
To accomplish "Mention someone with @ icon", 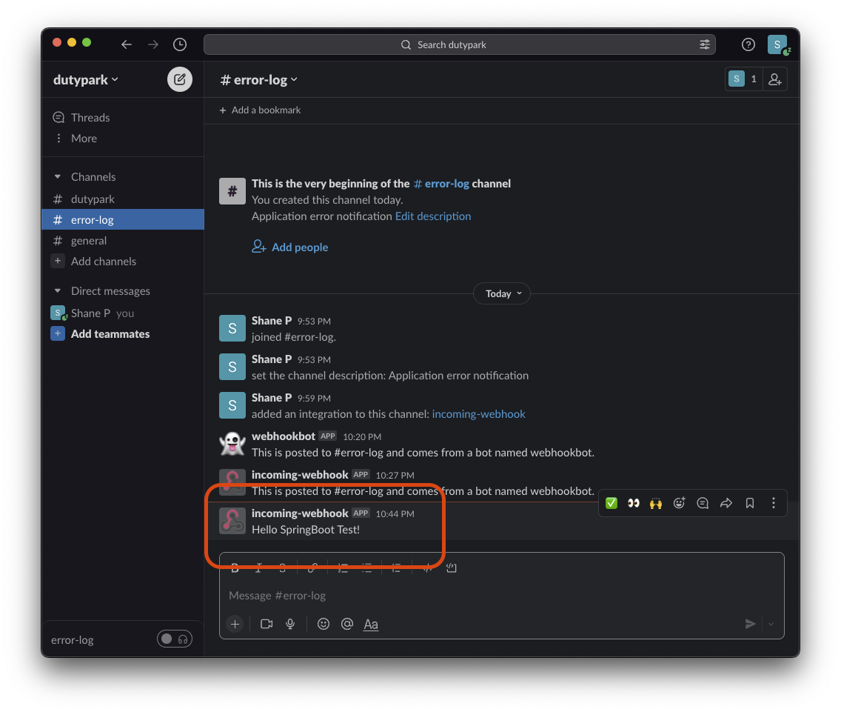I will pyautogui.click(x=347, y=624).
